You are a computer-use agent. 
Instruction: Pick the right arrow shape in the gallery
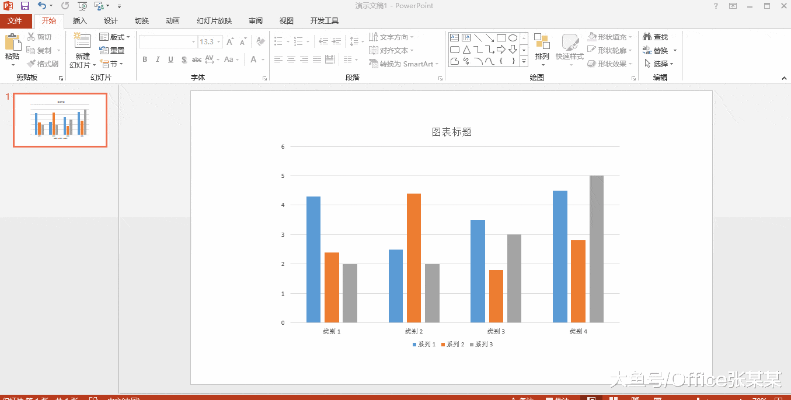[501, 50]
